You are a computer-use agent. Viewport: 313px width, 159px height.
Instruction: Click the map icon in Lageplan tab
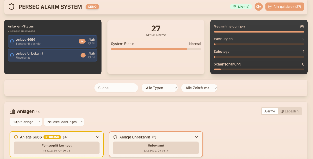pos(282,111)
